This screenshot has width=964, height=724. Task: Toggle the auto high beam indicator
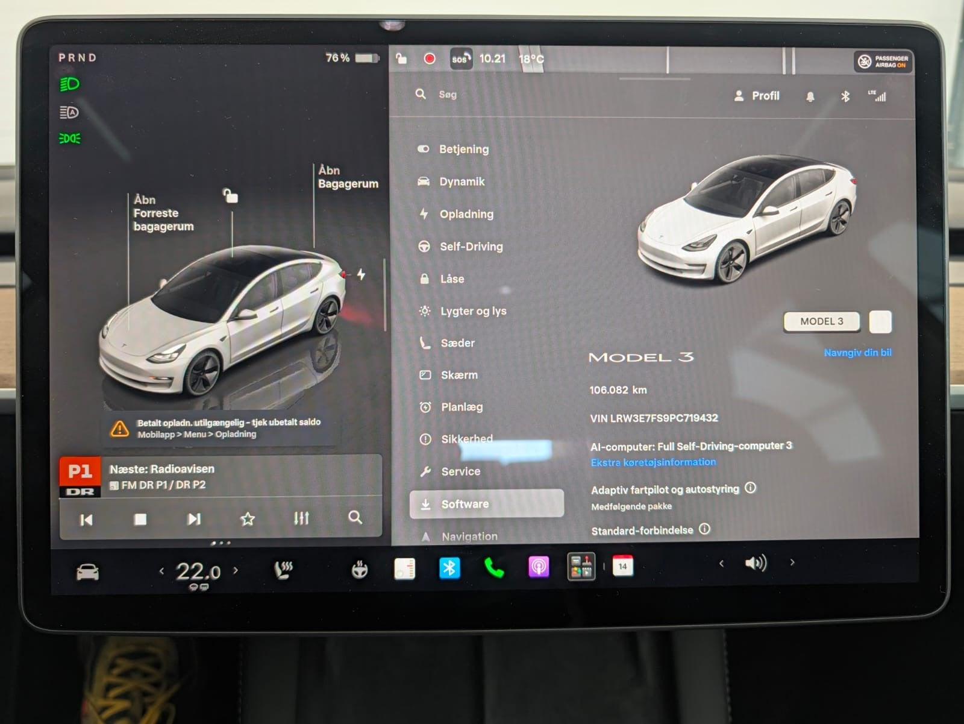(x=69, y=112)
